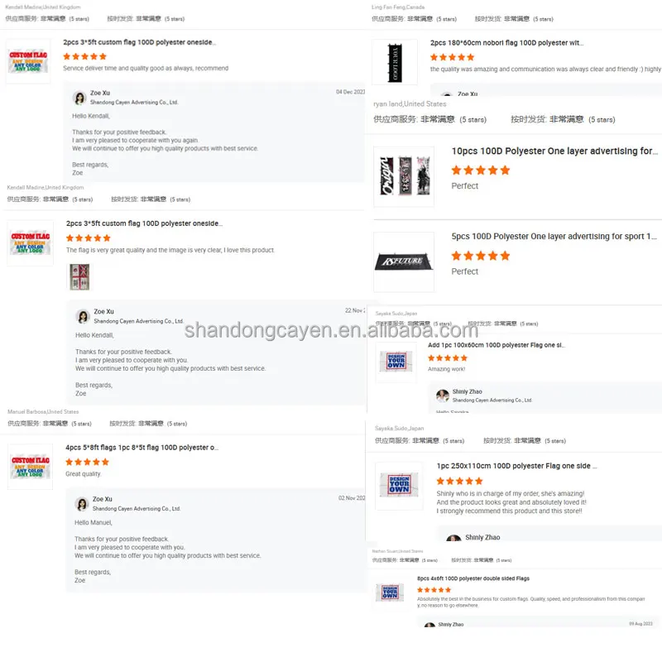Click the star rating under the 5pcs sport listing
Image resolution: width=662 pixels, height=662 pixels.
pos(481,256)
